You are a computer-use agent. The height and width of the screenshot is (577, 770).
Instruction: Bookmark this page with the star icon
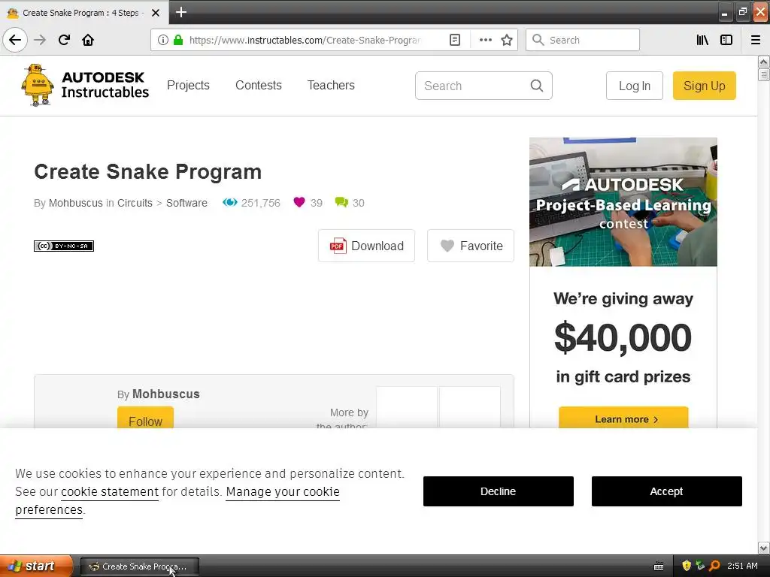click(507, 40)
